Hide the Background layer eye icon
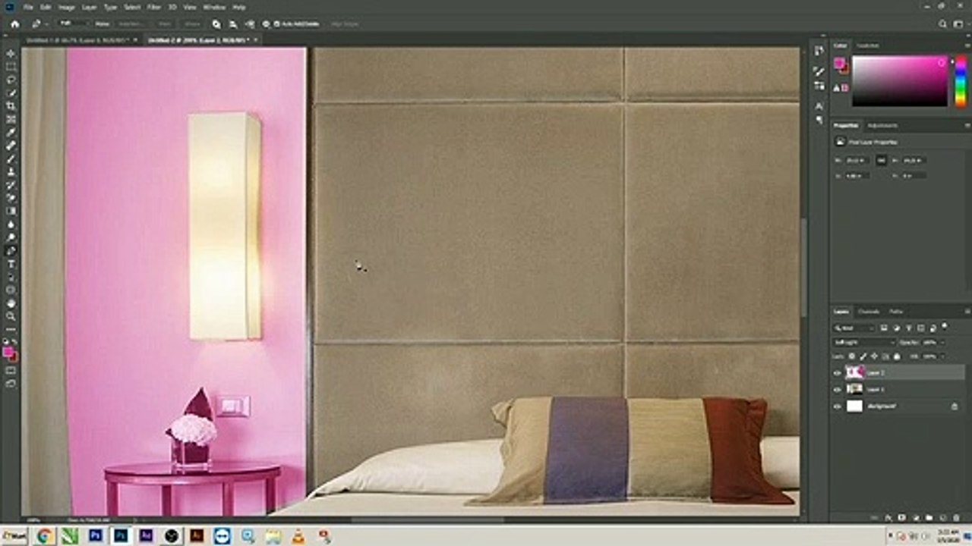The height and width of the screenshot is (546, 972). tap(837, 406)
